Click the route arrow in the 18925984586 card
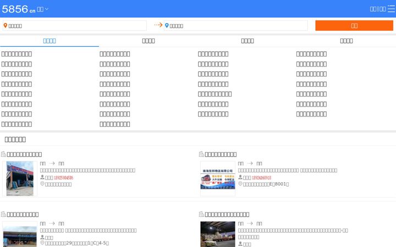Image resolution: width=396 pixels, height=247 pixels. coord(52,164)
